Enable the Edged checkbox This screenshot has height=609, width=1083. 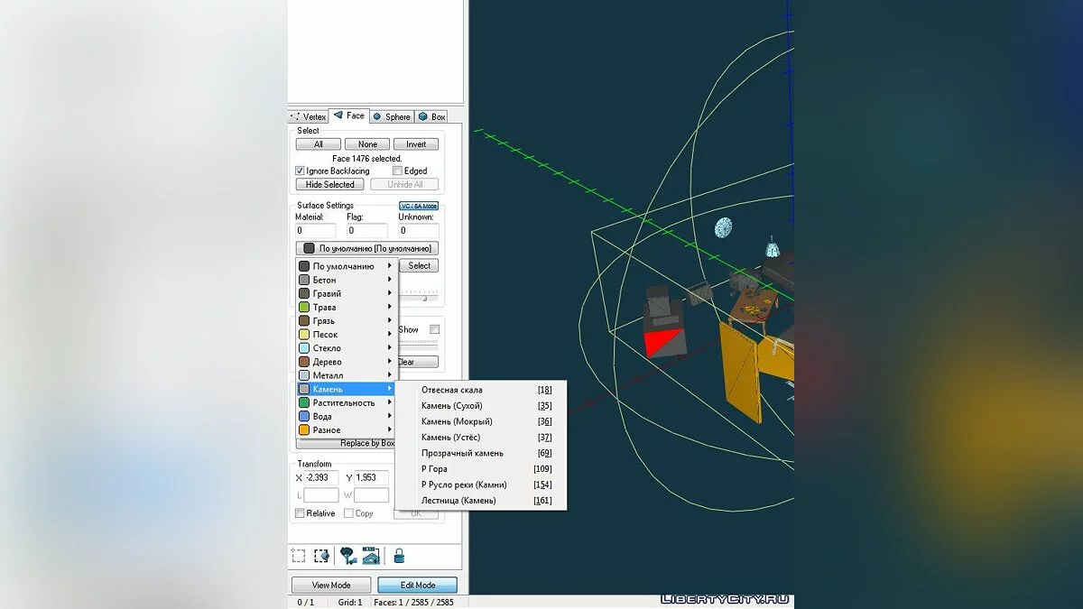397,171
